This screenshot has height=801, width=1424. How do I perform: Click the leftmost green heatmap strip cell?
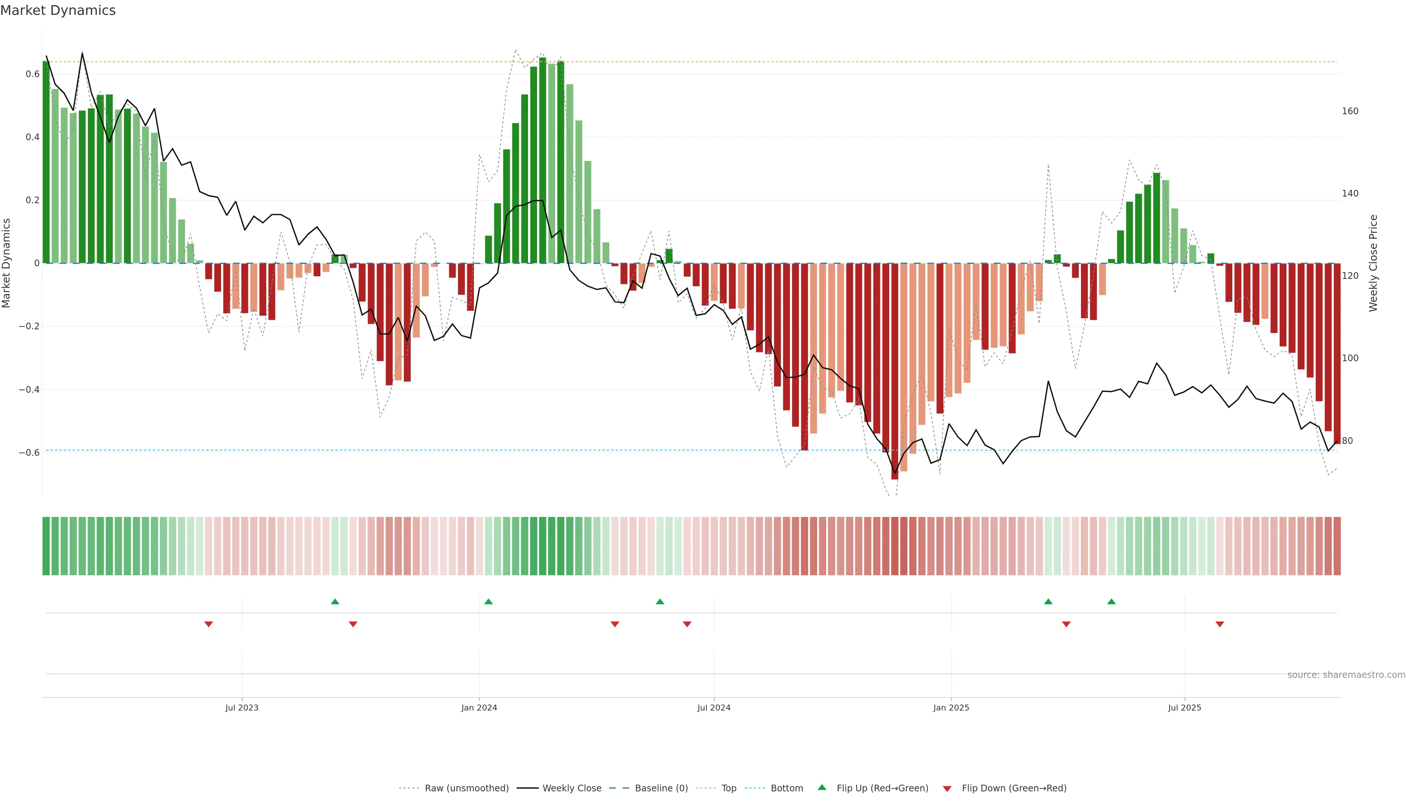coord(46,545)
